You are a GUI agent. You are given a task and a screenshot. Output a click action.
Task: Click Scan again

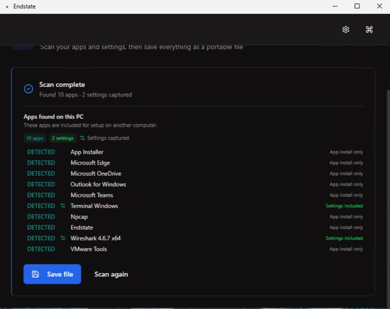click(x=111, y=274)
